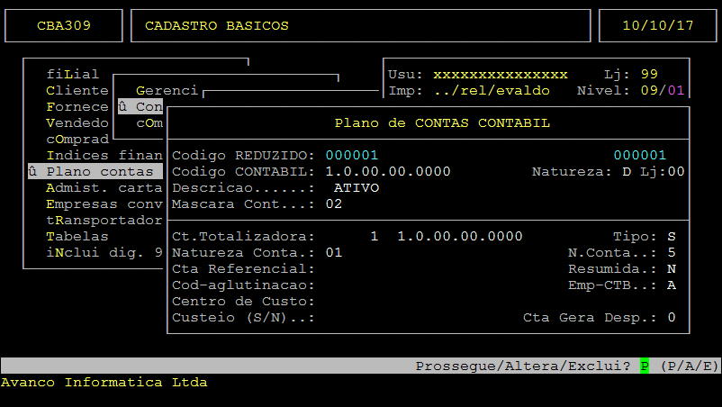Choose the Tabelas menu entry
The height and width of the screenshot is (407, 722).
click(x=77, y=236)
